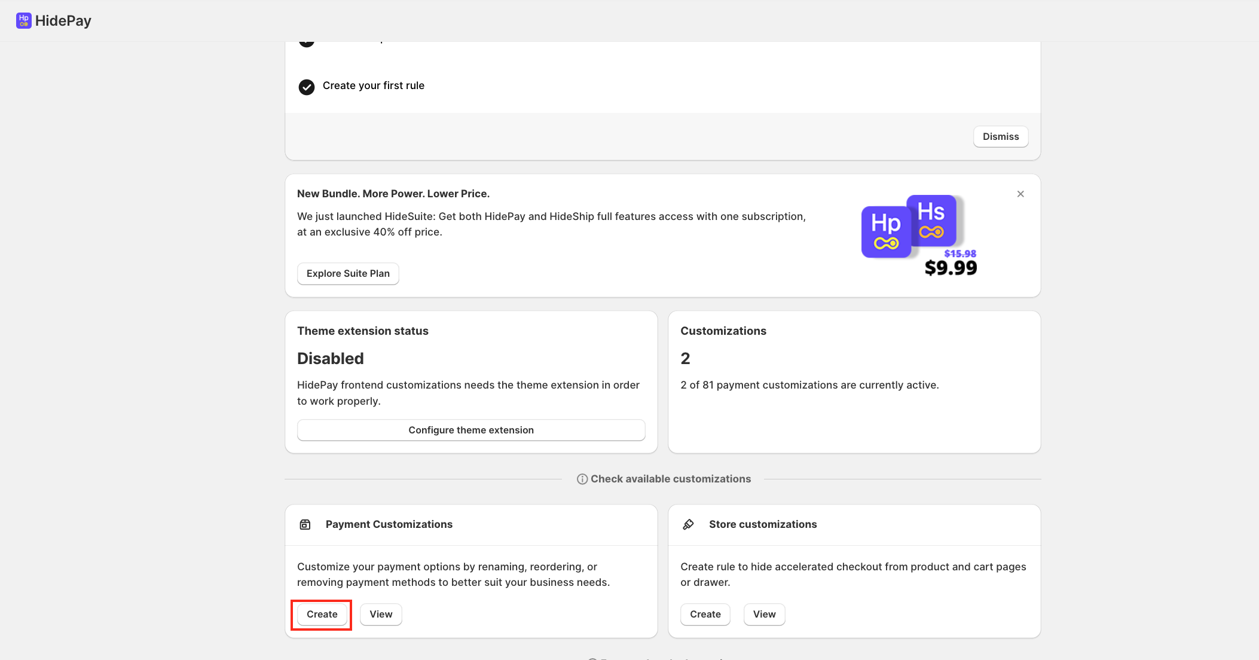Open Explore Suite Plan
Viewport: 1259px width, 660px height.
coord(348,273)
